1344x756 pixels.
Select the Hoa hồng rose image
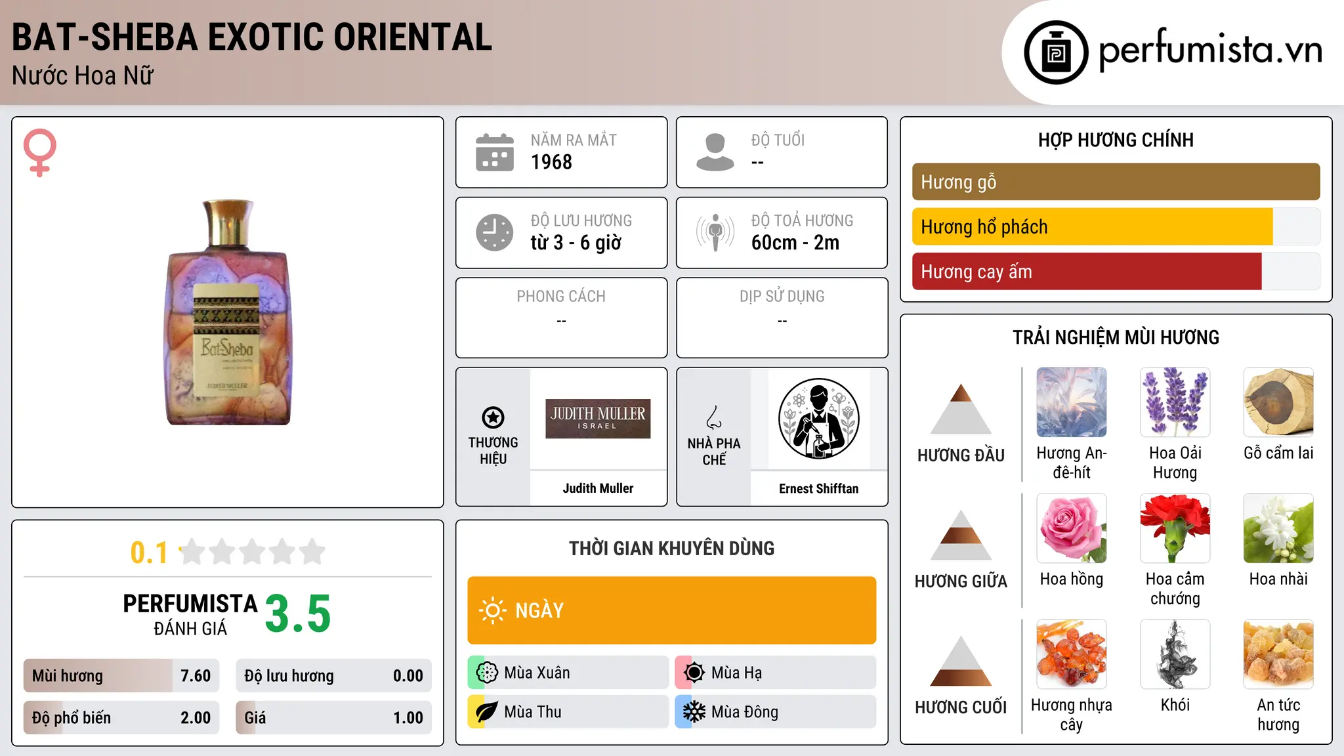[1072, 528]
